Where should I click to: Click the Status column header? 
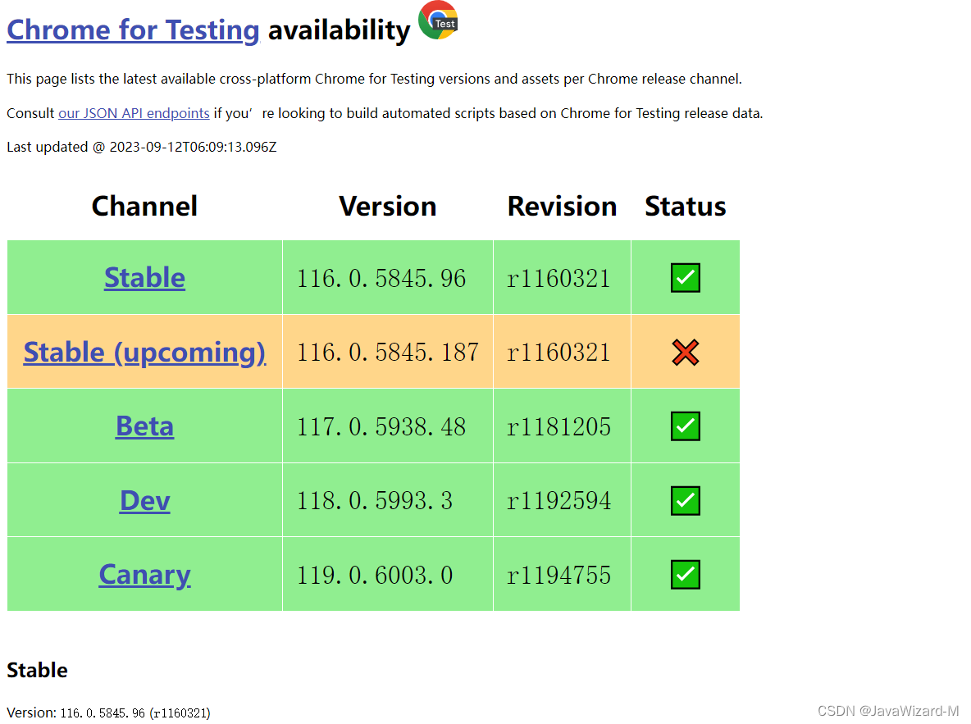(686, 207)
